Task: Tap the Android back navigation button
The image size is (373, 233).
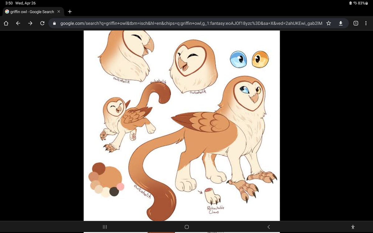Action: (269, 227)
